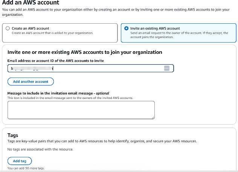Click the Invite existing account card description text

pos(179,35)
